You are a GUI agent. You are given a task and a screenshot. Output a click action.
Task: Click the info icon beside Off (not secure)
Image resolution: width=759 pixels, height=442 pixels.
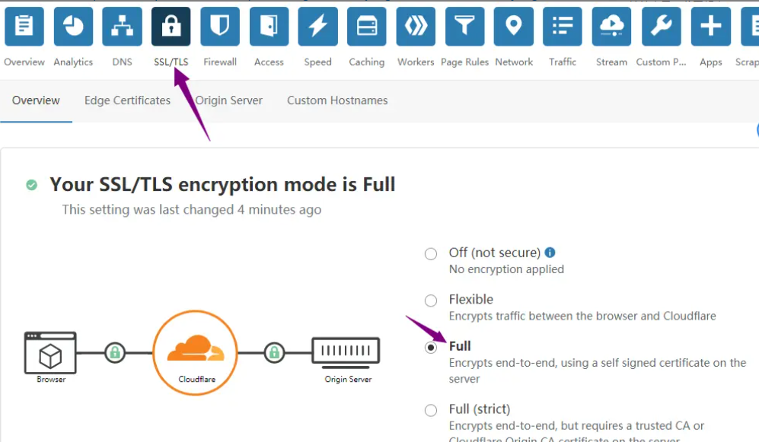[x=550, y=253]
